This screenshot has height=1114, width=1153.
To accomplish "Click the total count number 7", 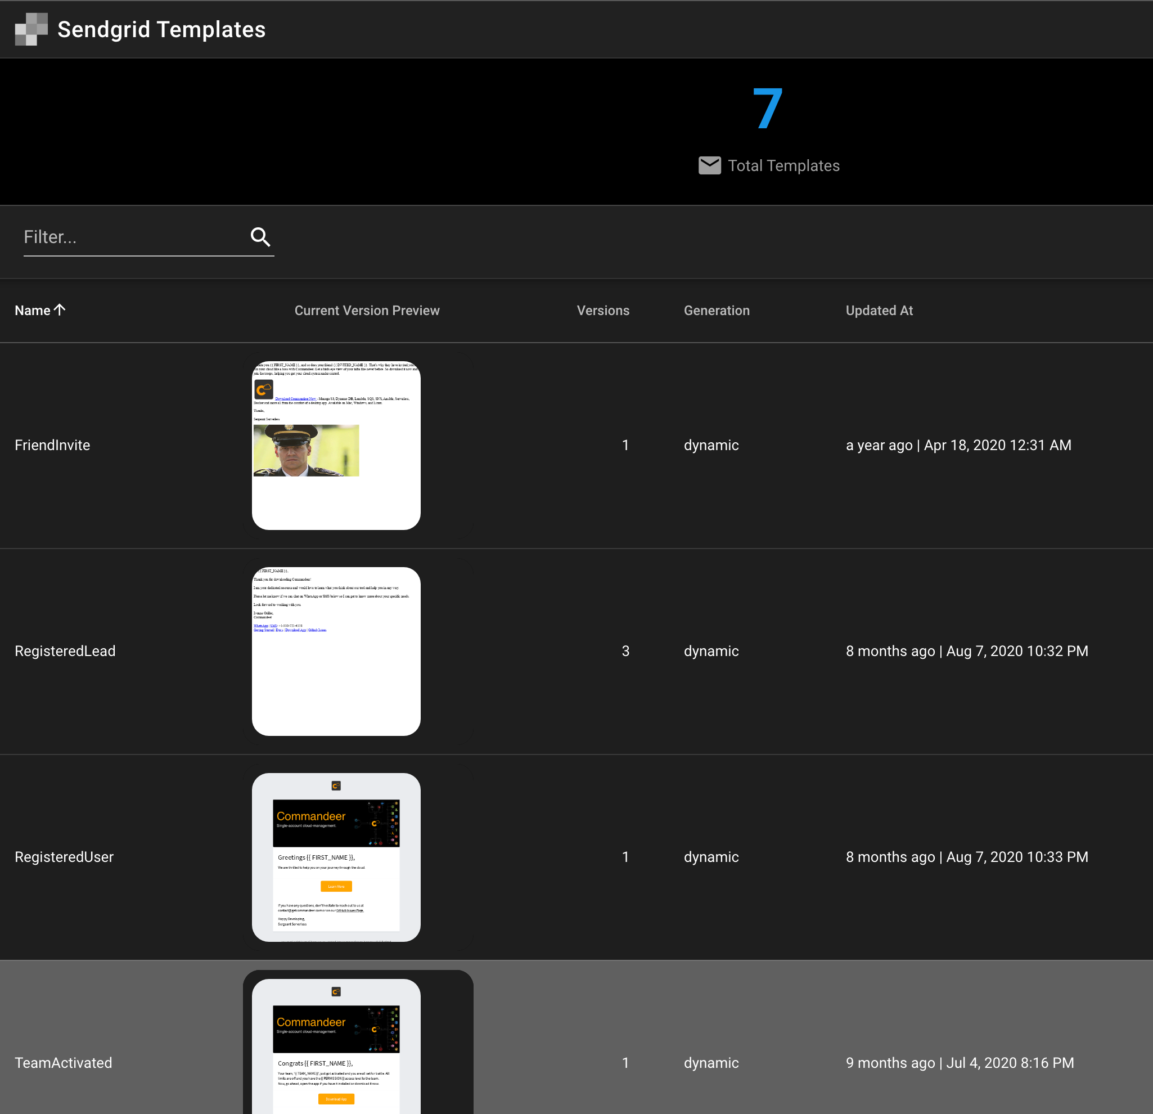I will pos(768,108).
